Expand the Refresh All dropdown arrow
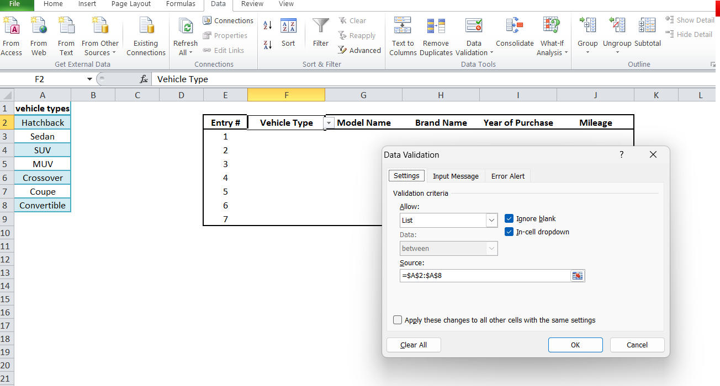720x386 pixels. 190,53
